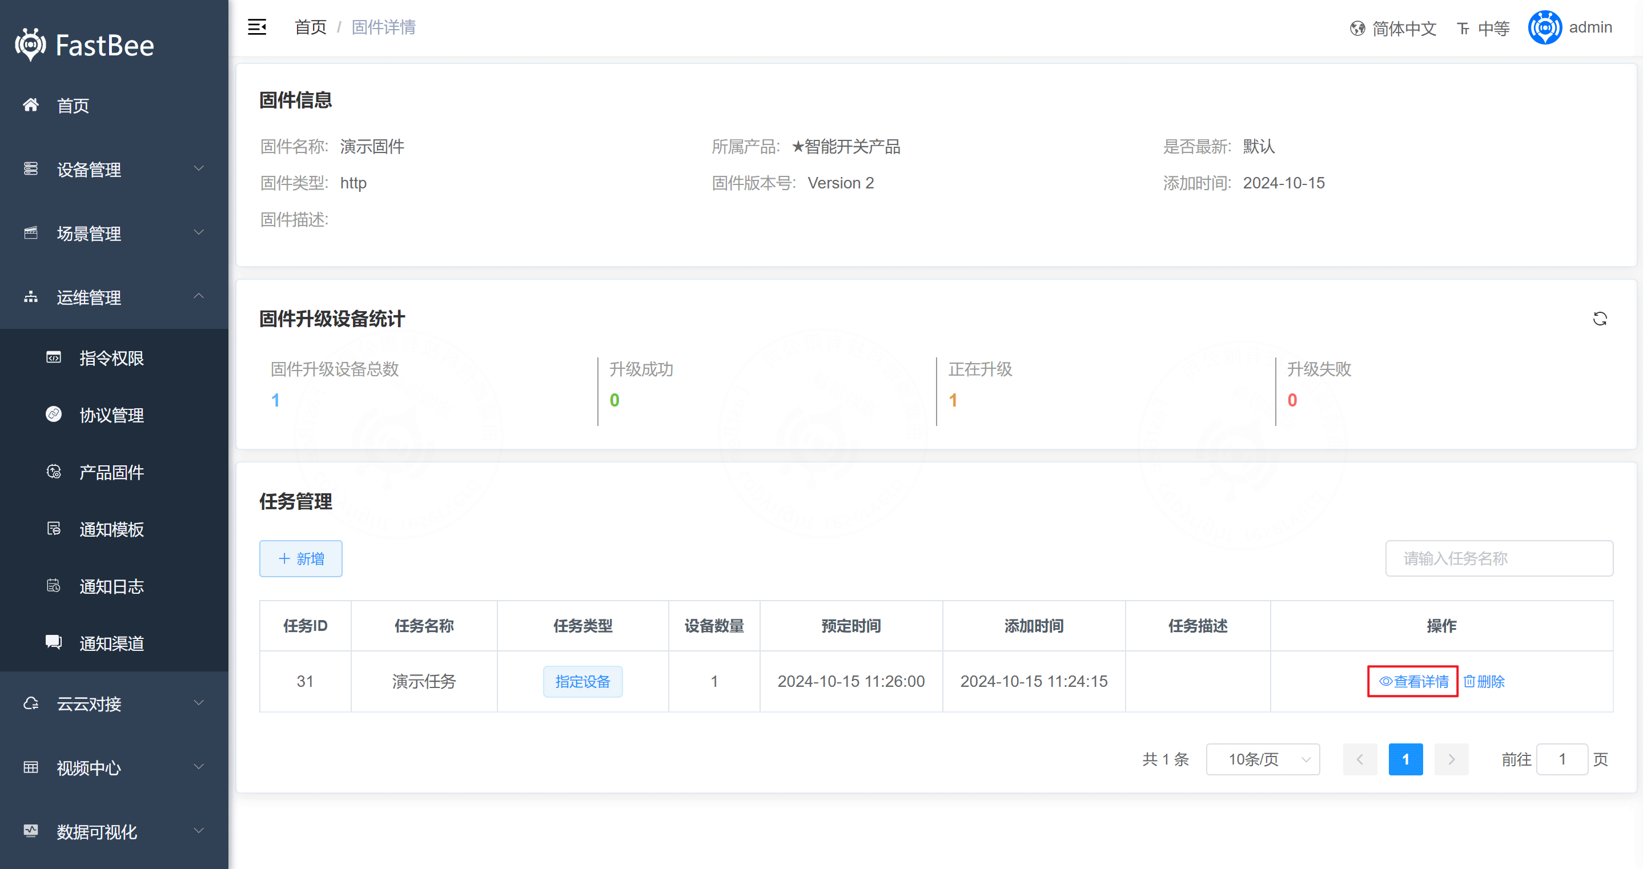Viewport: 1643px width, 869px height.
Task: View details of 演示任务
Action: pos(1413,682)
